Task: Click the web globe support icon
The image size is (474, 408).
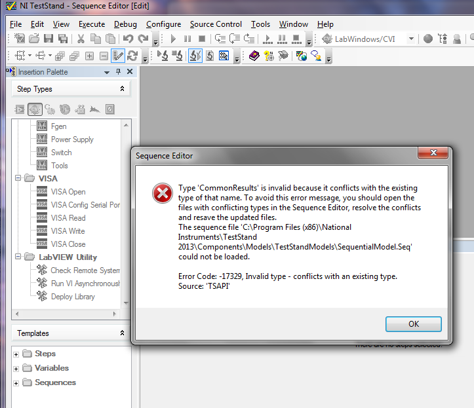Action: click(x=301, y=56)
